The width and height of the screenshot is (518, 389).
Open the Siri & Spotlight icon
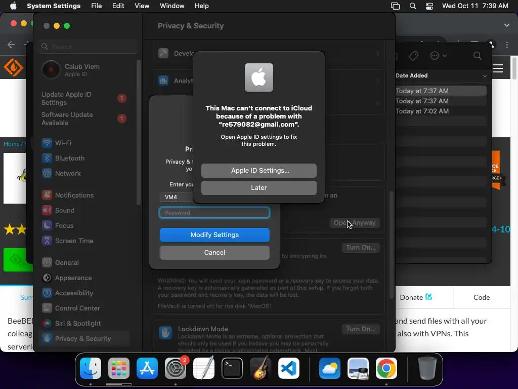[47, 324]
